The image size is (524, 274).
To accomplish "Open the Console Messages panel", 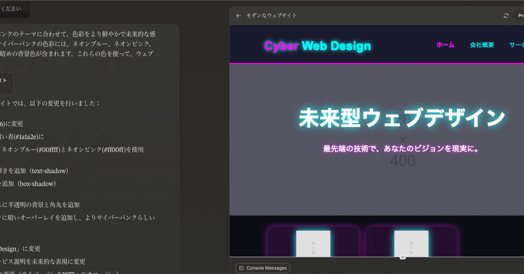I will coord(263,268).
